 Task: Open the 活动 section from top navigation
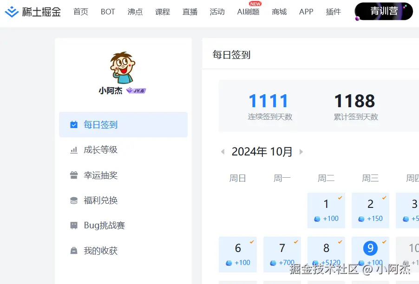click(217, 12)
